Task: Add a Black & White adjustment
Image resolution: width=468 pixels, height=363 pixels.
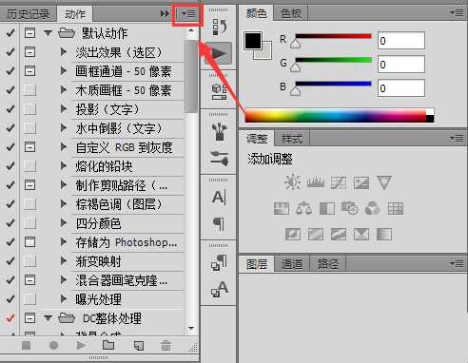Action: coord(327,209)
